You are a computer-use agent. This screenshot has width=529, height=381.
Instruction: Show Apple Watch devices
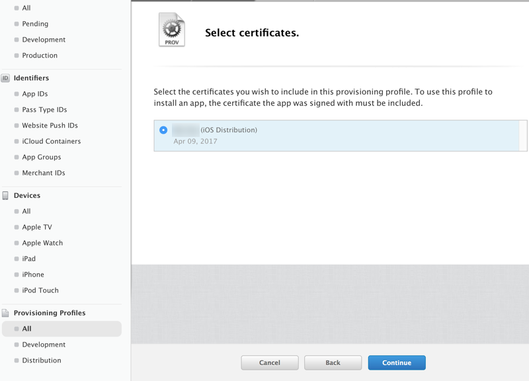click(42, 243)
